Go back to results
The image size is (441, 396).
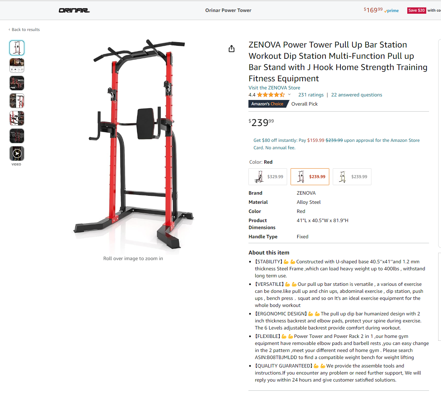coord(24,30)
